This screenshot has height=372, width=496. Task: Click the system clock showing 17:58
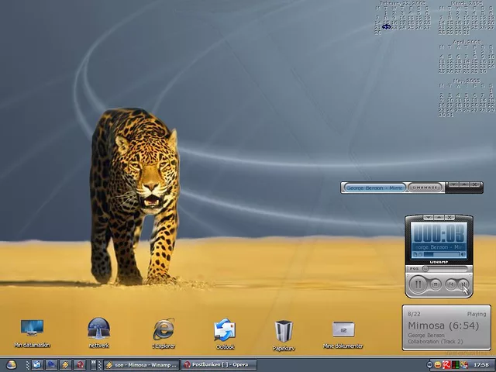[480, 364]
